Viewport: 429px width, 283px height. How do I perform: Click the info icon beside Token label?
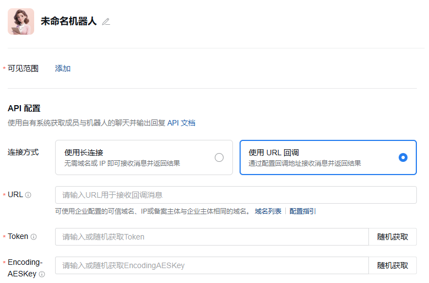(x=34, y=237)
